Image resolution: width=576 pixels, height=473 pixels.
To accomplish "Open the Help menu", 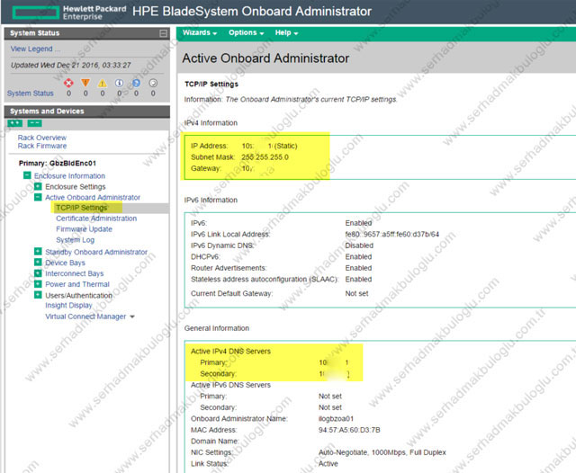I will click(x=287, y=33).
